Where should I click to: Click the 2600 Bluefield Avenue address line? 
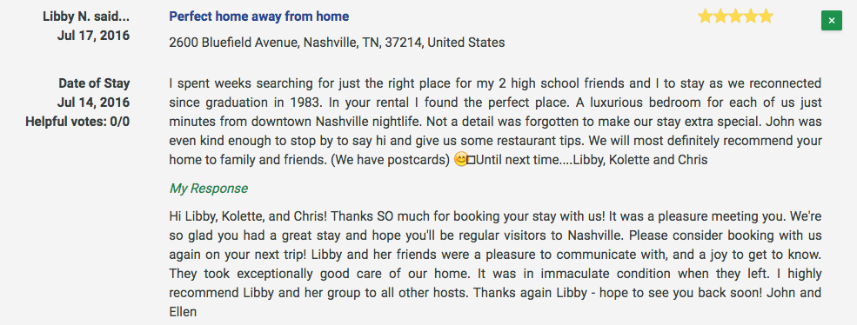click(337, 42)
